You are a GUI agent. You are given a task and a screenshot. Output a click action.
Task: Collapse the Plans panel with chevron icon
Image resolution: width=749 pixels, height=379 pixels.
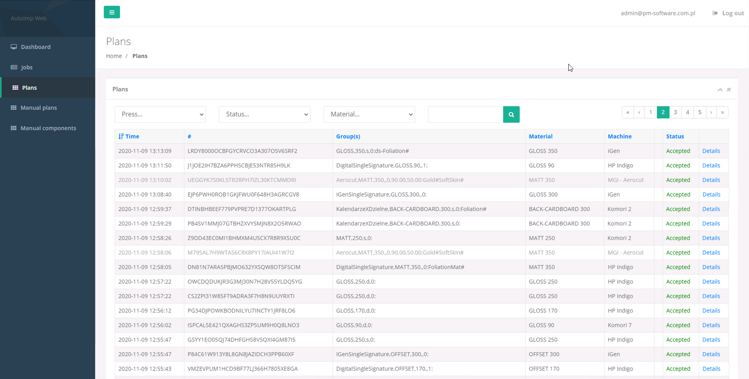point(720,90)
